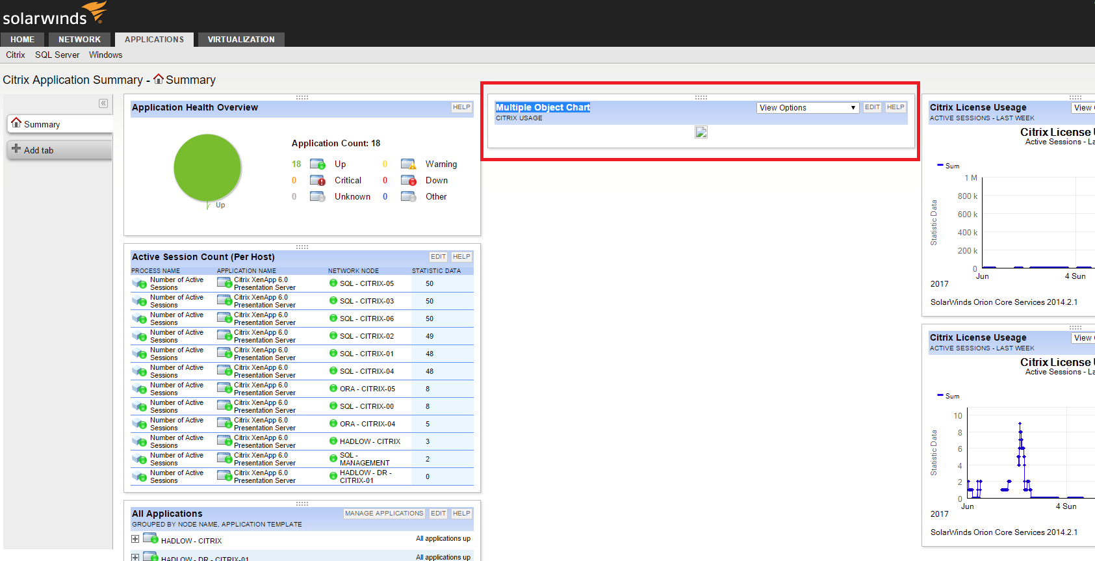Click EDIT on Active Session Count (Per Host)

(439, 257)
